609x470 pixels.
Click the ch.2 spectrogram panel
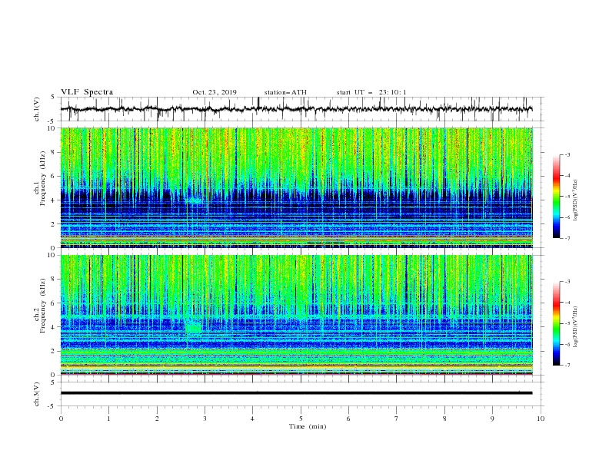(x=296, y=315)
